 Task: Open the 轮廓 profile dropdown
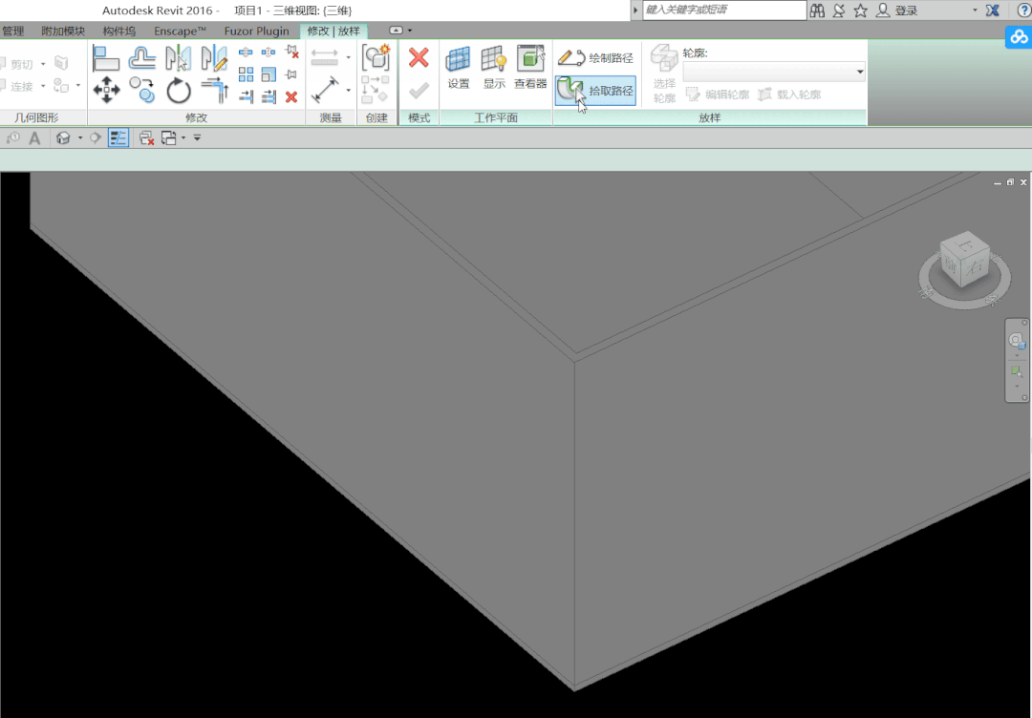[x=774, y=72]
